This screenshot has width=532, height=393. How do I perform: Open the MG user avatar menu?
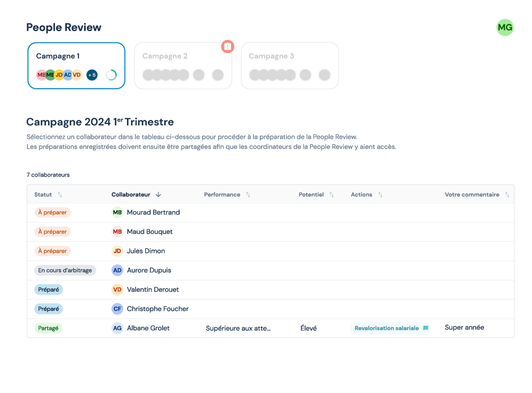click(x=505, y=28)
